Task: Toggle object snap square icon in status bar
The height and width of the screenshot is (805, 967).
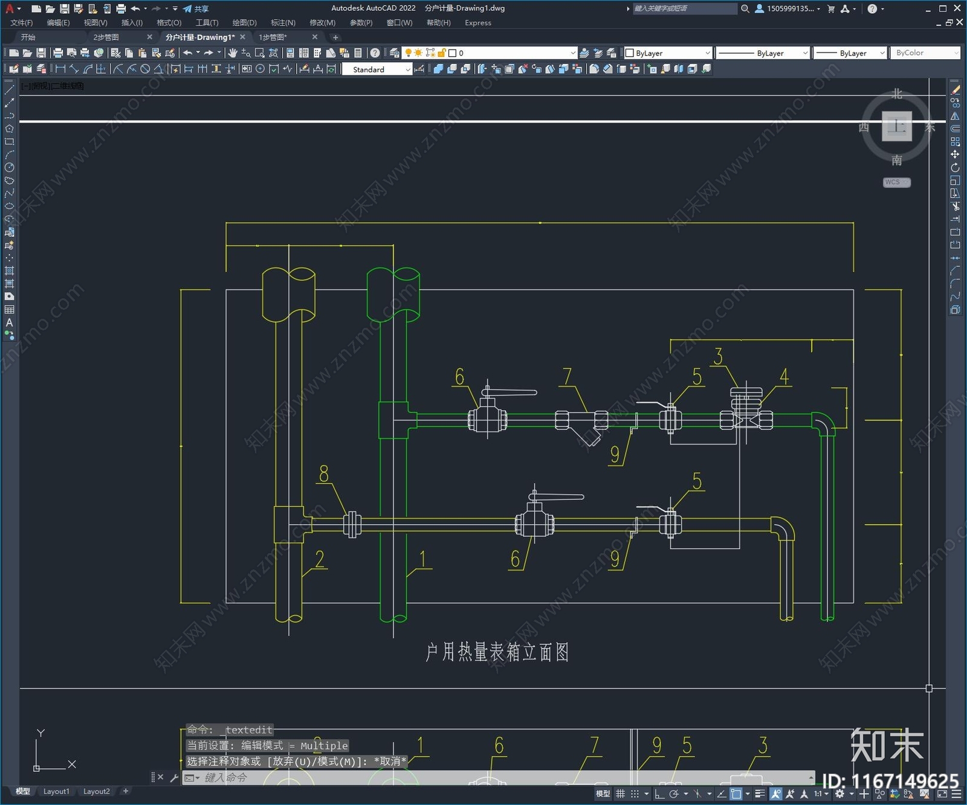Action: (736, 794)
